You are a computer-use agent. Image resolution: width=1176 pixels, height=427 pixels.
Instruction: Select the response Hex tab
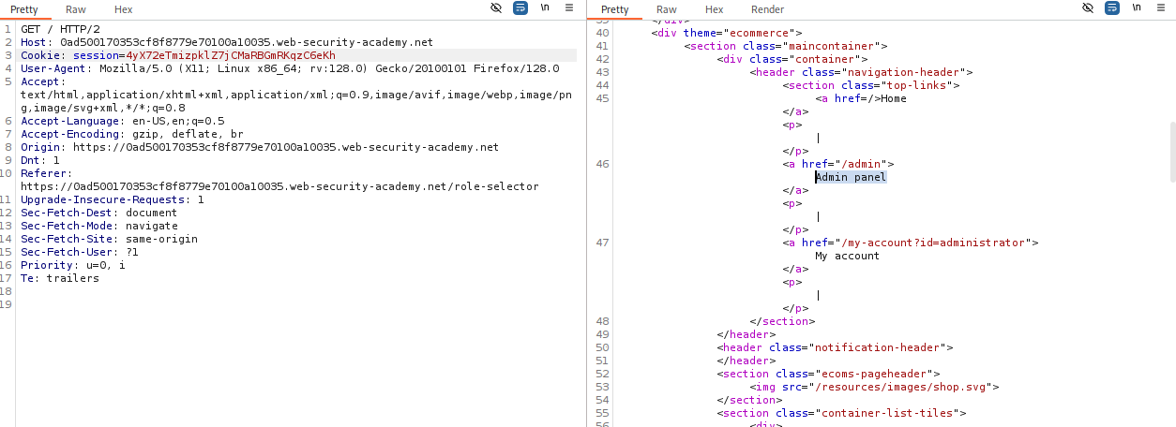point(715,9)
